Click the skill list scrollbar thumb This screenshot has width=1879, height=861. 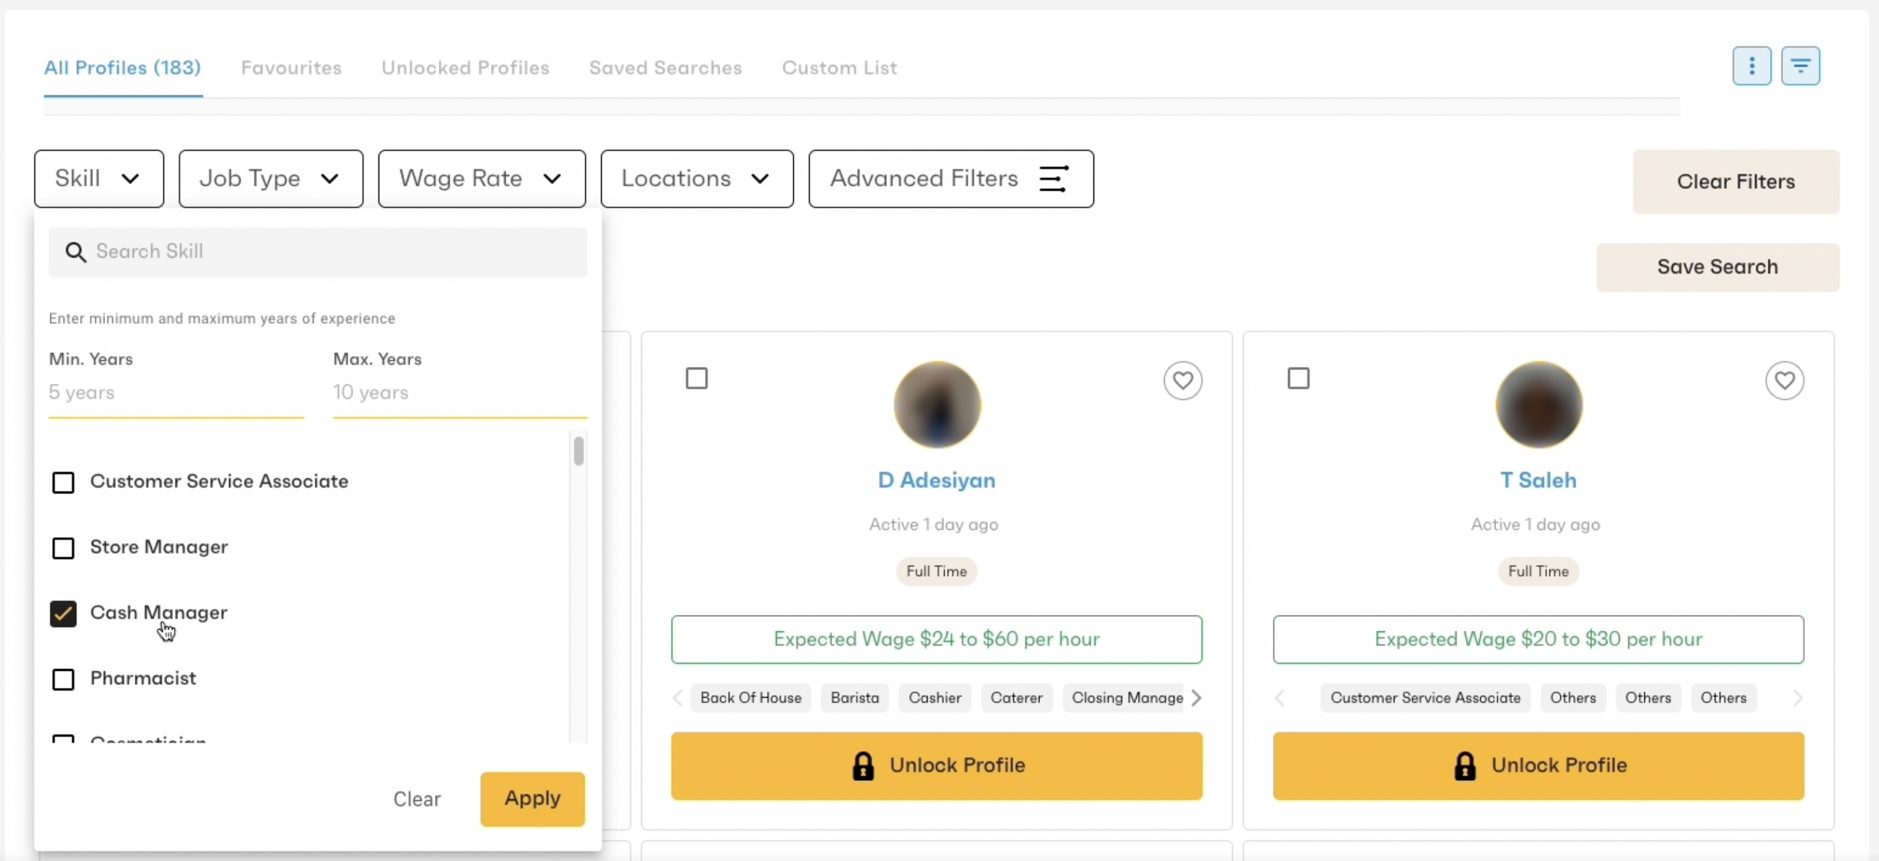(x=578, y=451)
